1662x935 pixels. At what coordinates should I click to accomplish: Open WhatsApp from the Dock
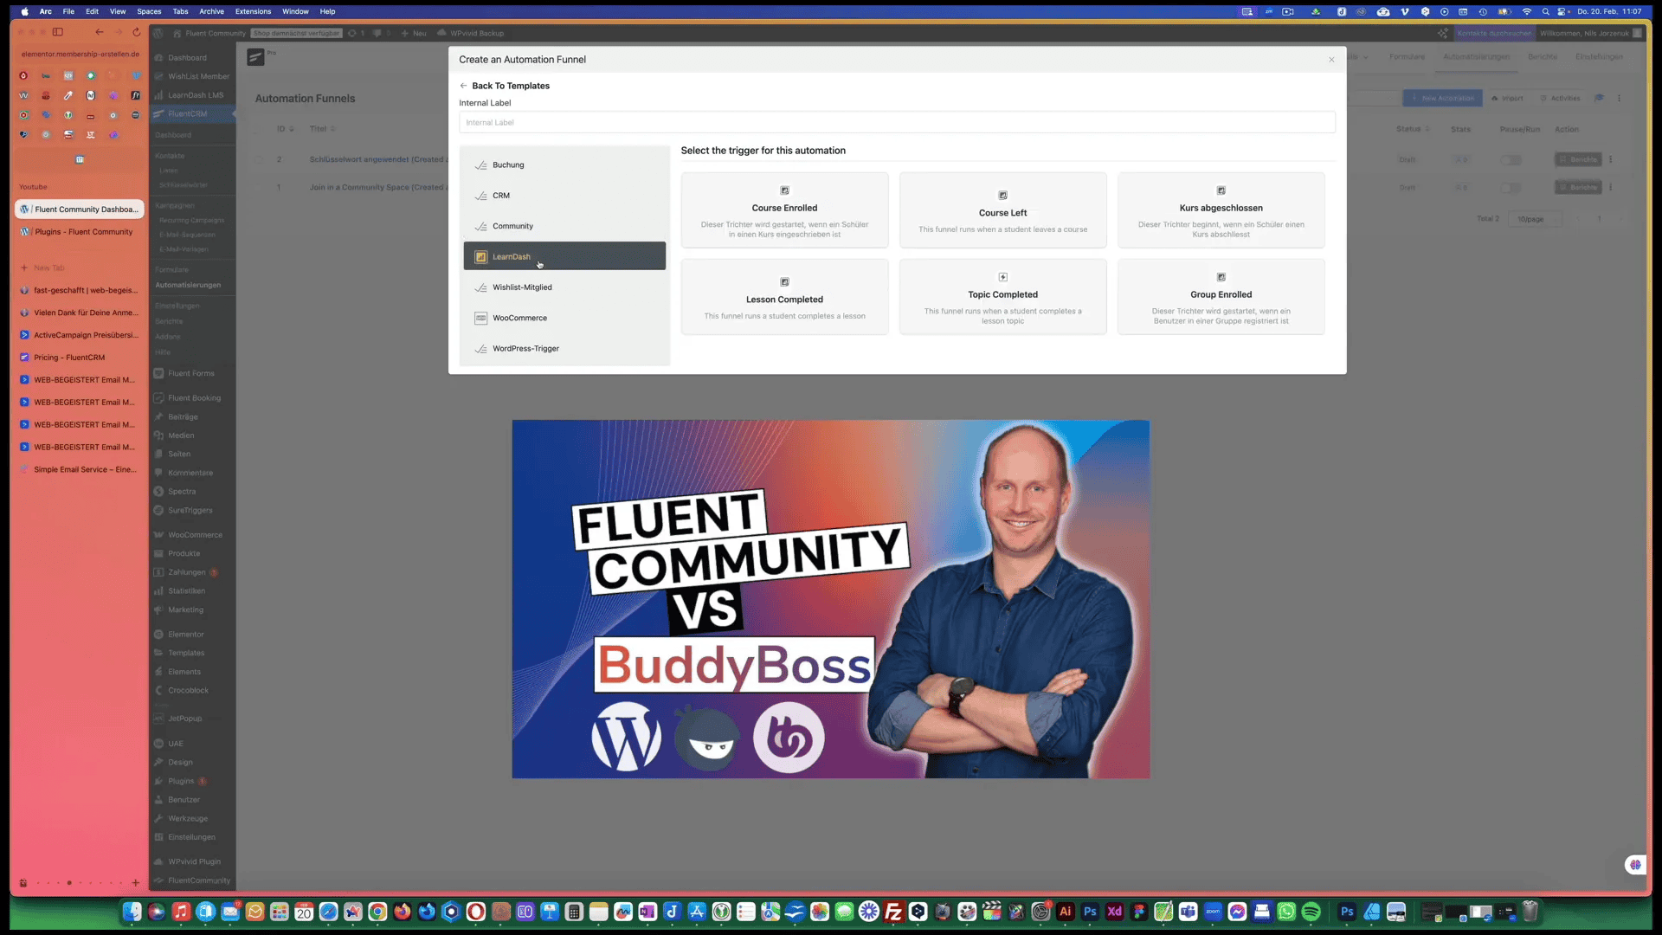coord(1286,912)
